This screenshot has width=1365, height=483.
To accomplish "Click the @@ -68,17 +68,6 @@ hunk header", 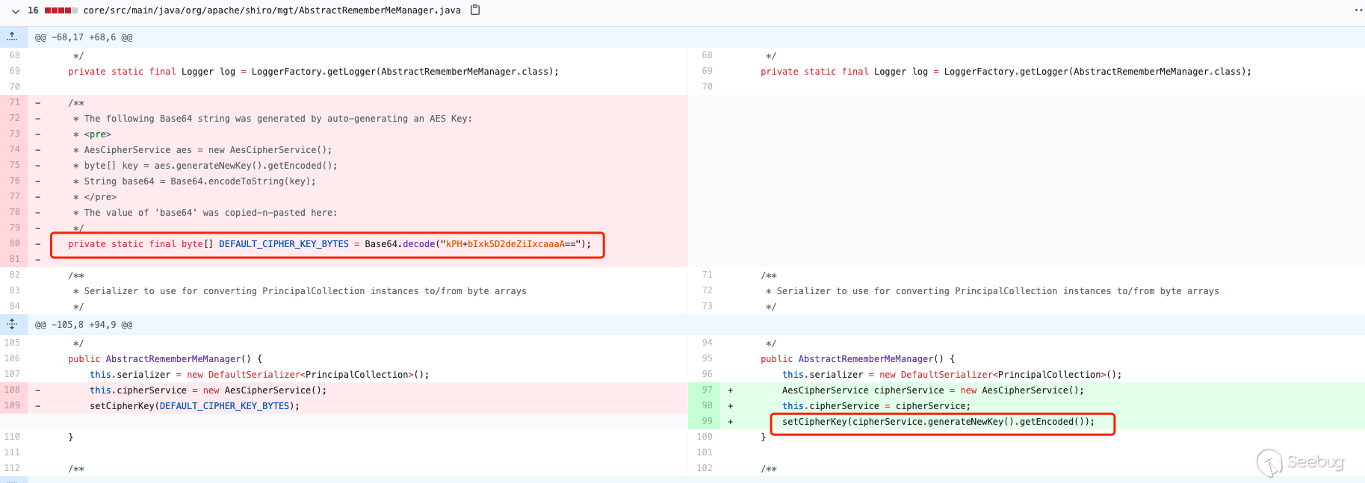I will (84, 37).
